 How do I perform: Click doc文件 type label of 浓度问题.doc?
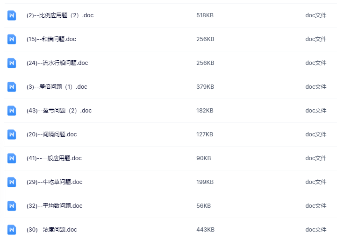click(x=315, y=230)
